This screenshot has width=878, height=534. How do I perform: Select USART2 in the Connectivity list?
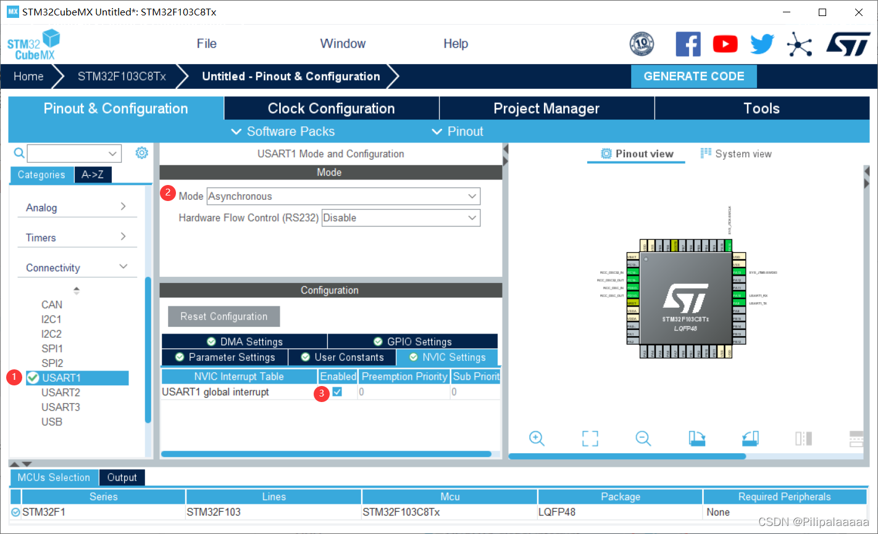click(61, 392)
